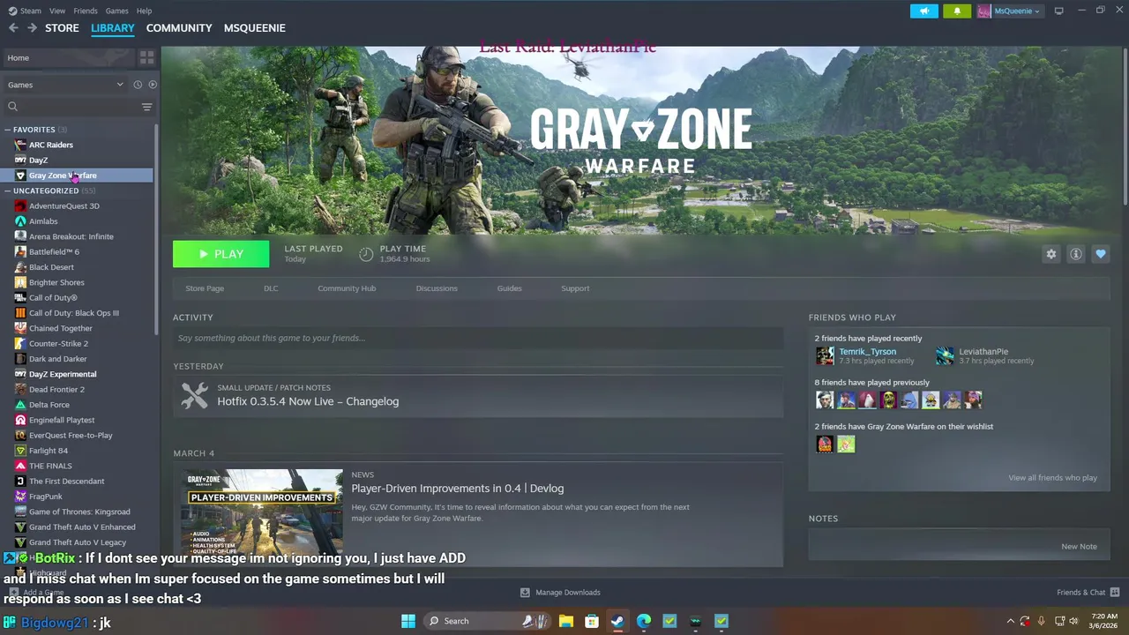Open the Store Page link
1129x635 pixels.
click(x=205, y=288)
